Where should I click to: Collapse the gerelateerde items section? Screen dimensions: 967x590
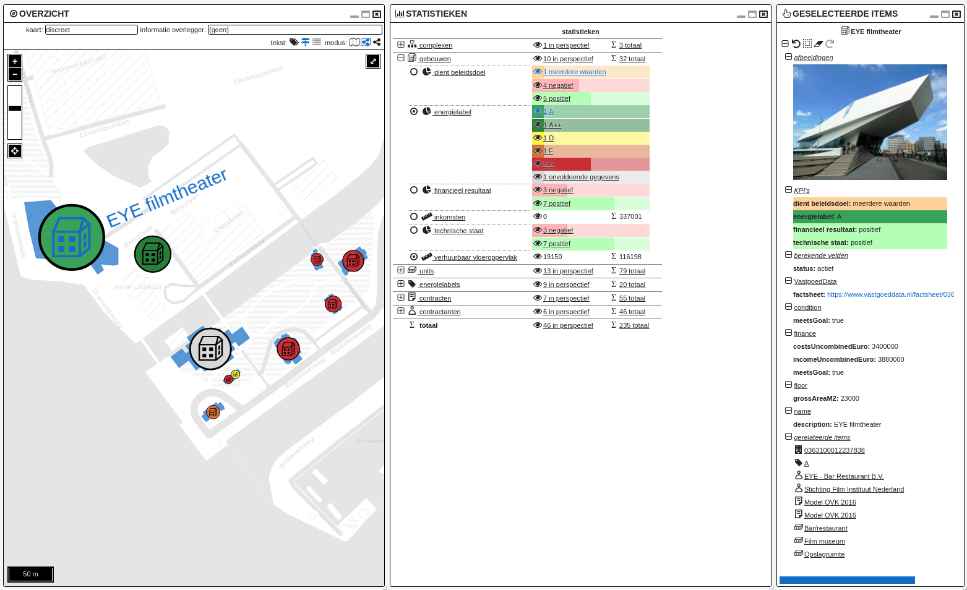coord(788,437)
